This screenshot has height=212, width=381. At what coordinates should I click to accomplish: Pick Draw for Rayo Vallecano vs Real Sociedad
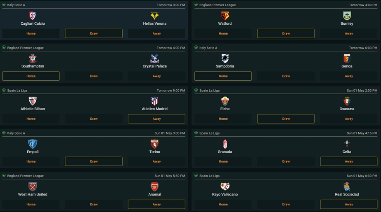286,204
